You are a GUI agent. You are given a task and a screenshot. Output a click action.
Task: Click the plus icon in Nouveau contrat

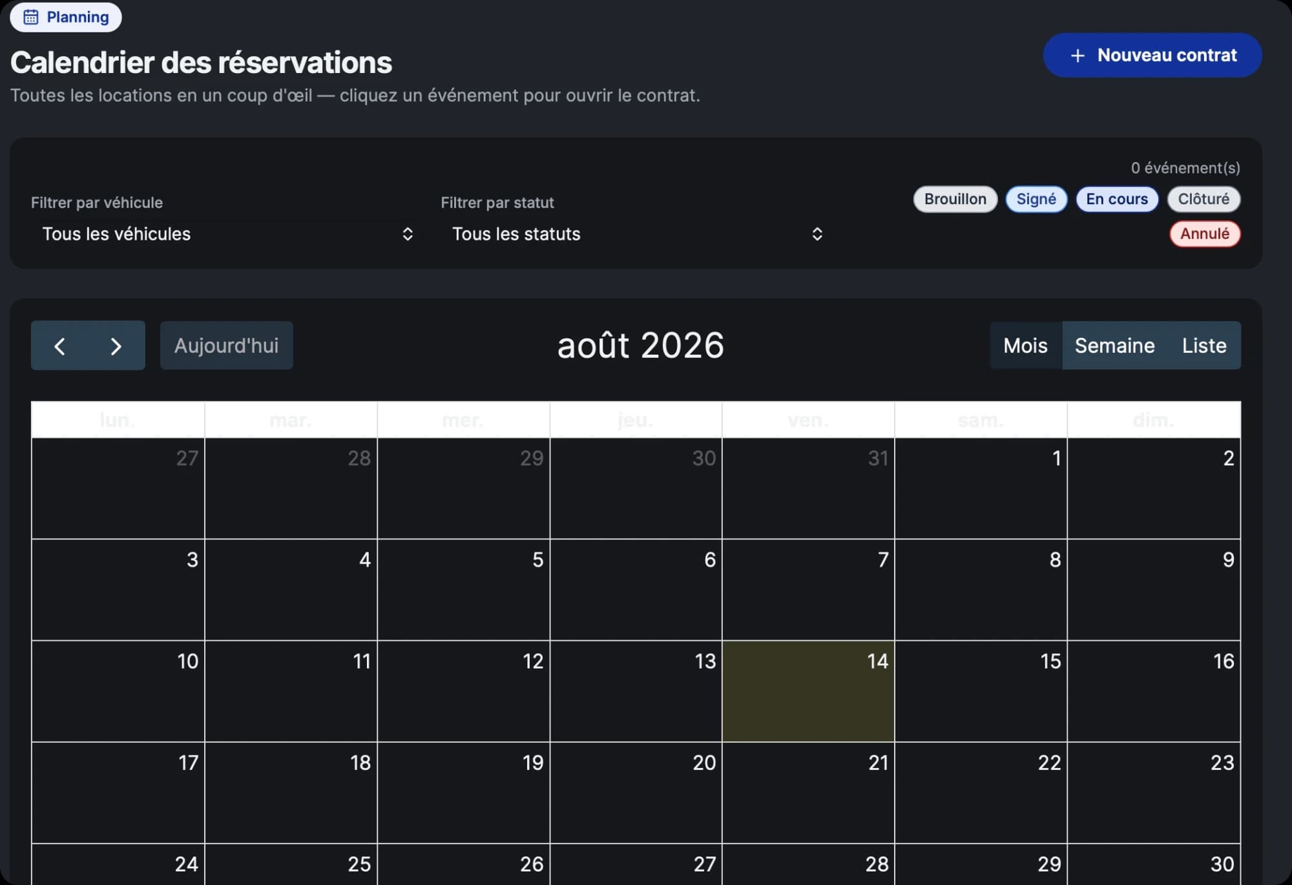click(x=1078, y=56)
